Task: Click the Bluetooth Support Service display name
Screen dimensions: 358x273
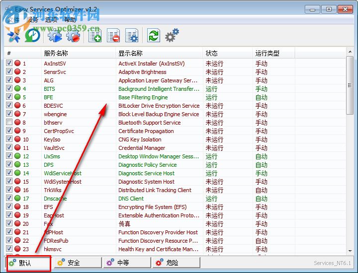Action: 149,123
